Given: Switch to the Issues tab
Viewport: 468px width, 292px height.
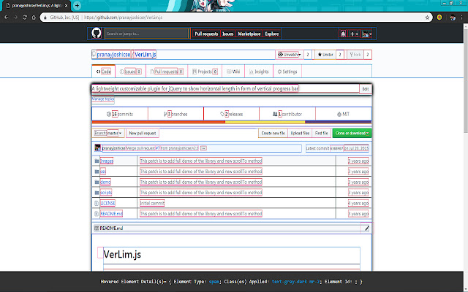Looking at the screenshot, I should point(131,72).
